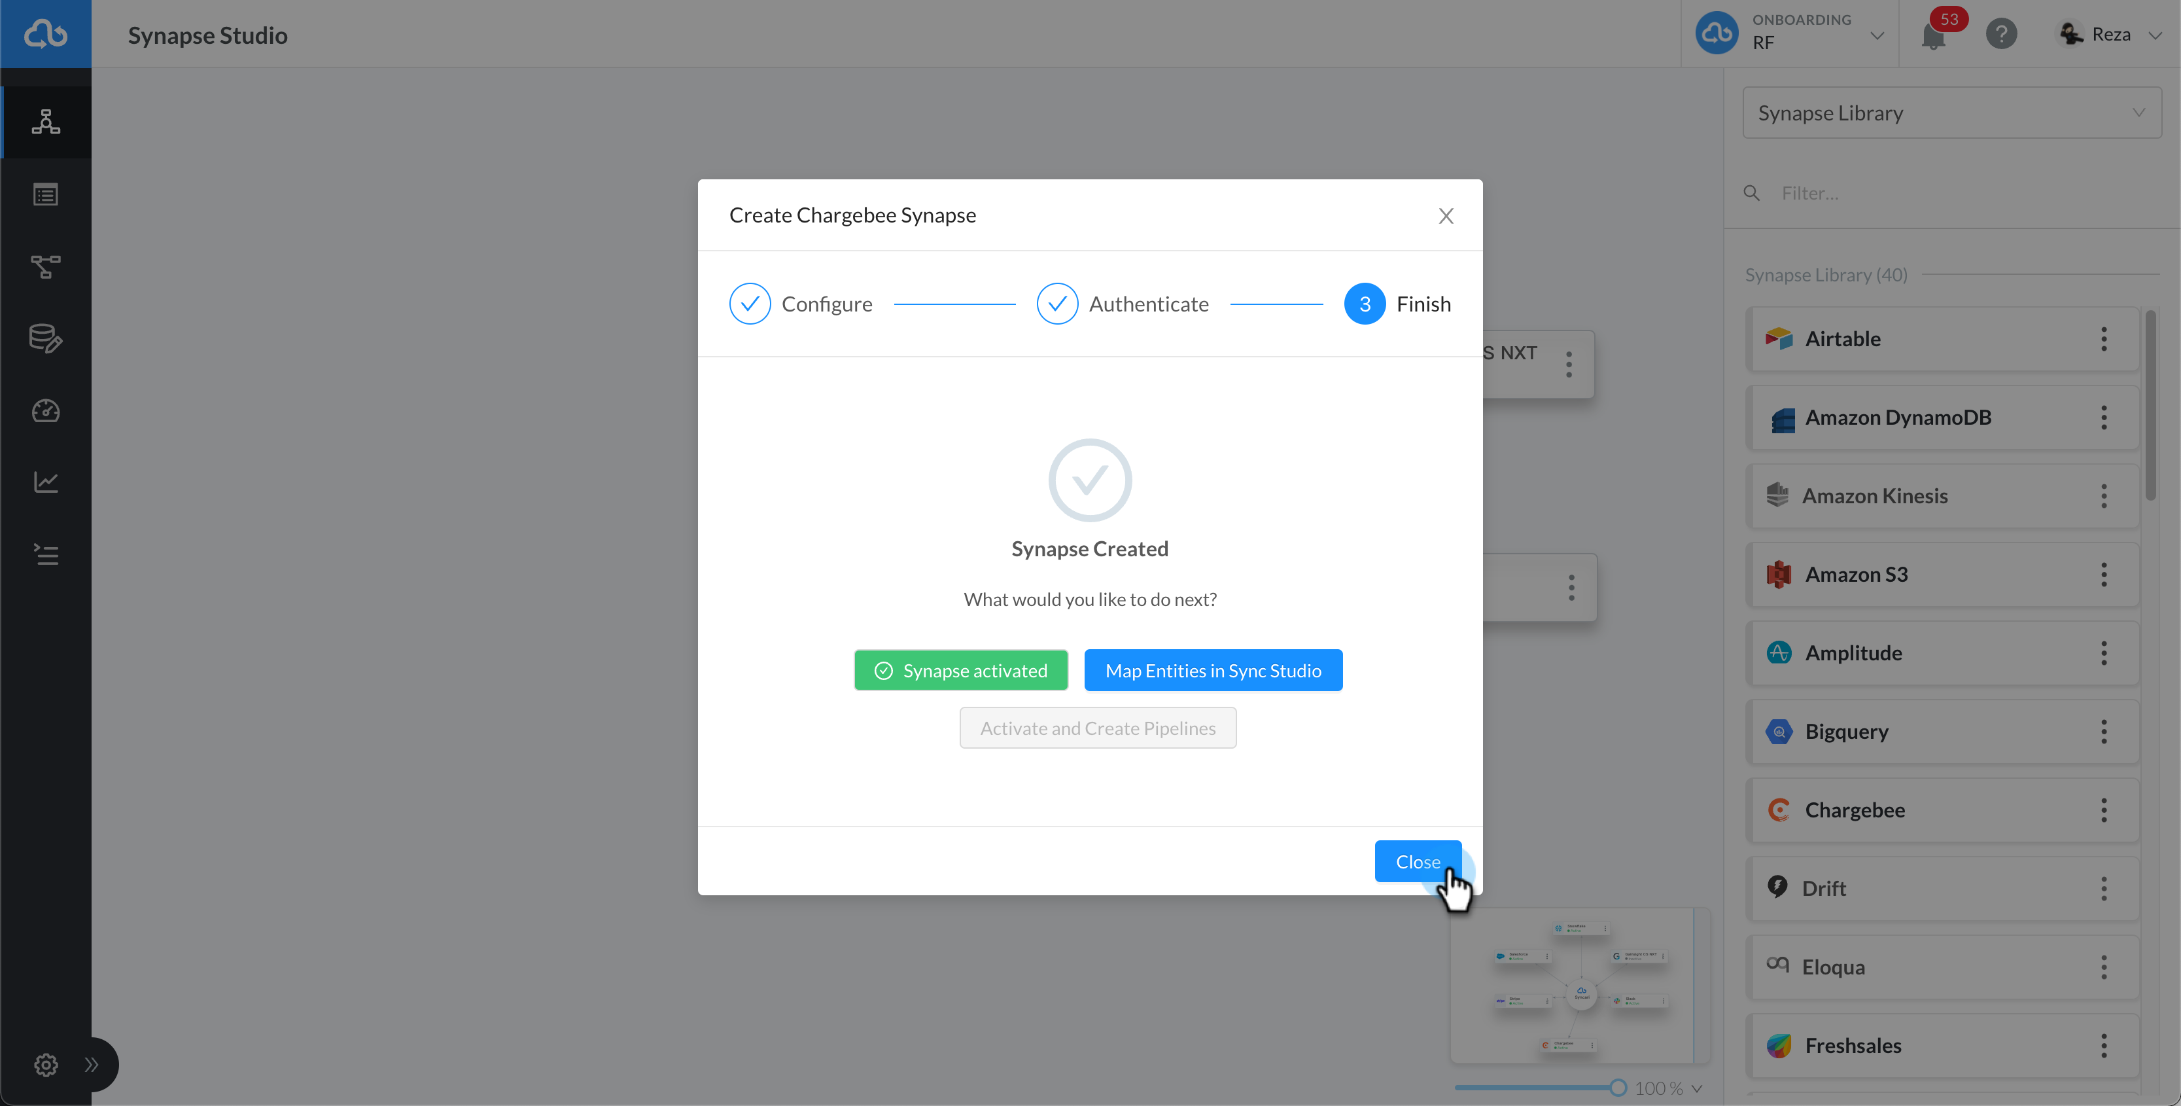
Task: Open Eloqua three-dot options menu
Action: pos(2104,967)
